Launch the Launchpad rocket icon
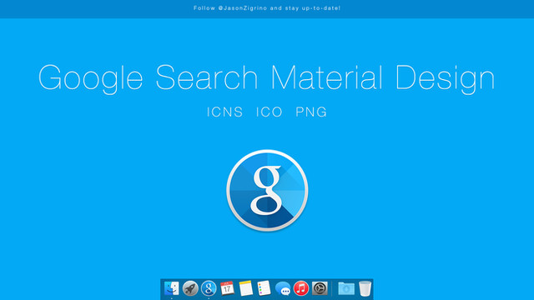Screen dimensions: 534x300 [190, 288]
